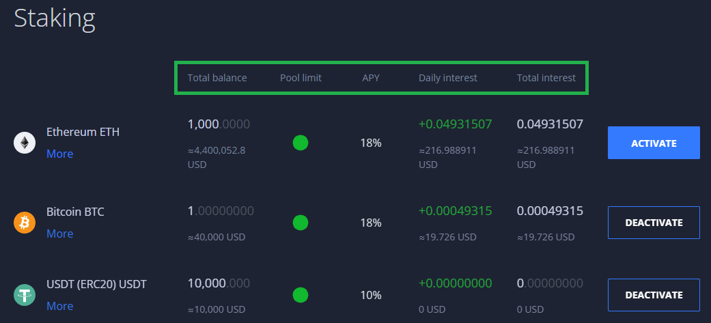Open More details under USDT (ERC20)
Screen dimensions: 711x323
(60, 306)
